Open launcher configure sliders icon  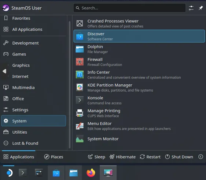(191, 8)
